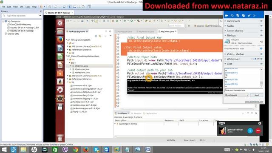Open VMware Tabs menu
This screenshot has height=153, width=272.
pyautogui.click(x=27, y=7)
